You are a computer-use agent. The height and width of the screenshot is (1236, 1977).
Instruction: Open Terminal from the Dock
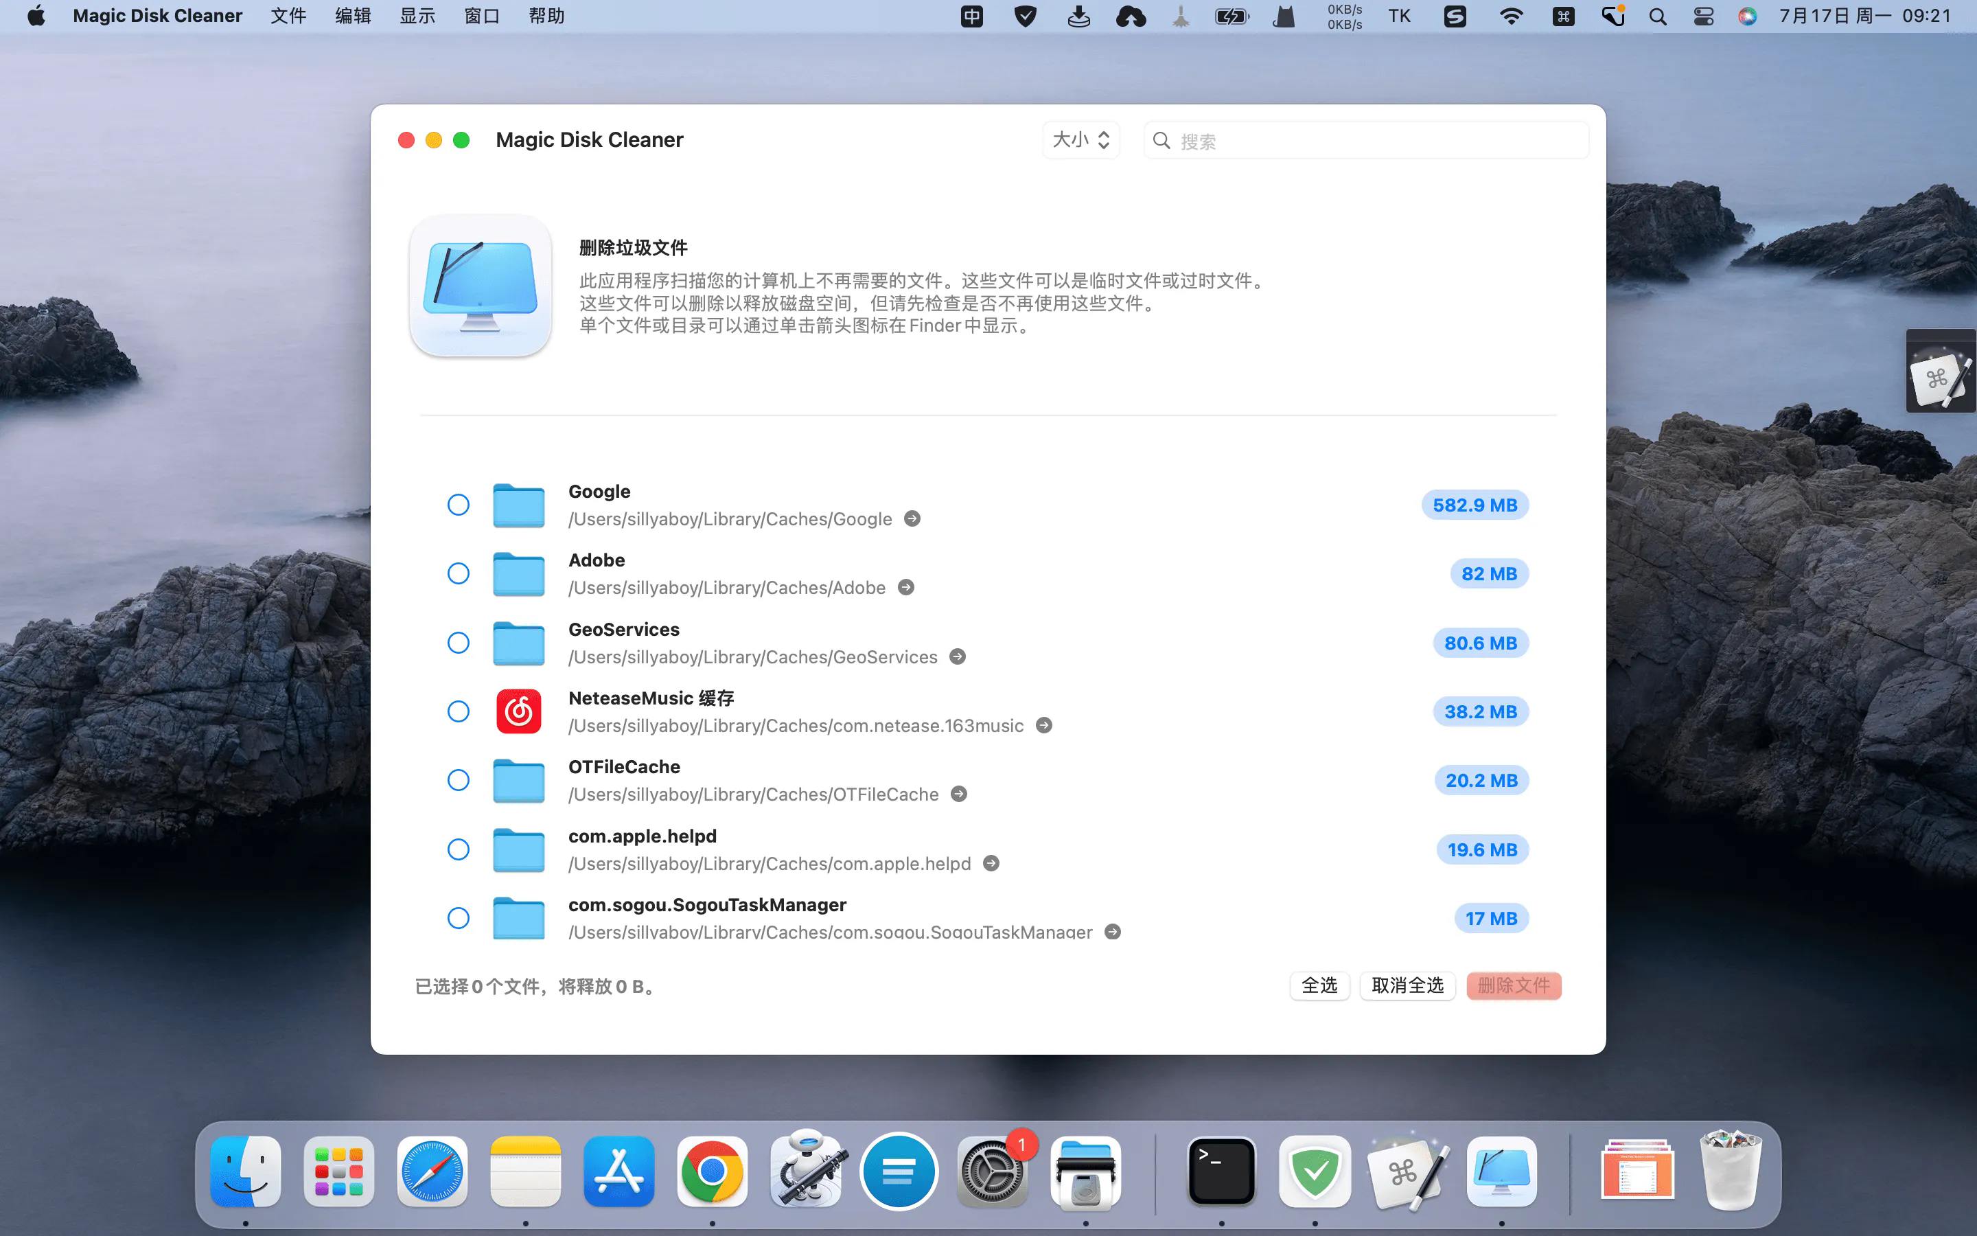point(1221,1171)
